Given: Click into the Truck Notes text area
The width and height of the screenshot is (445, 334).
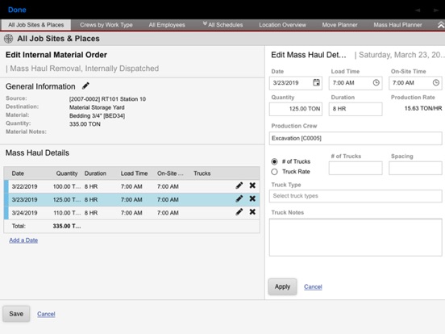Looking at the screenshot, I should pos(356,237).
